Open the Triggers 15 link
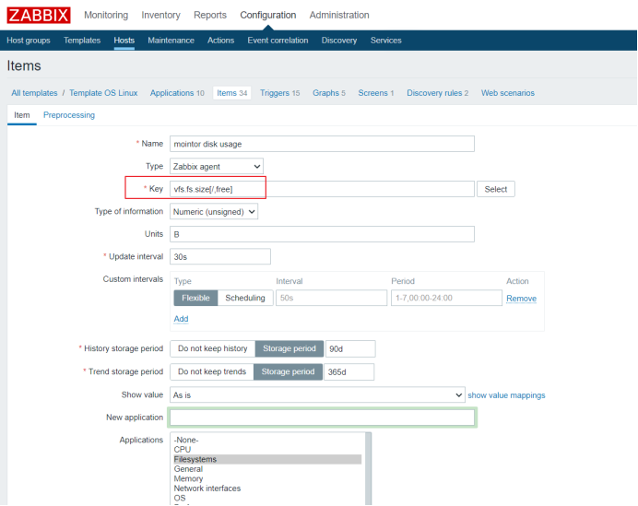The image size is (638, 506). pyautogui.click(x=279, y=93)
